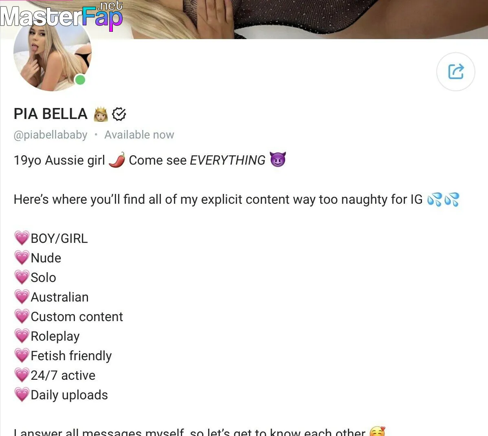Click the pink heart beside Daily uploads
This screenshot has width=488, height=436.
pos(22,395)
